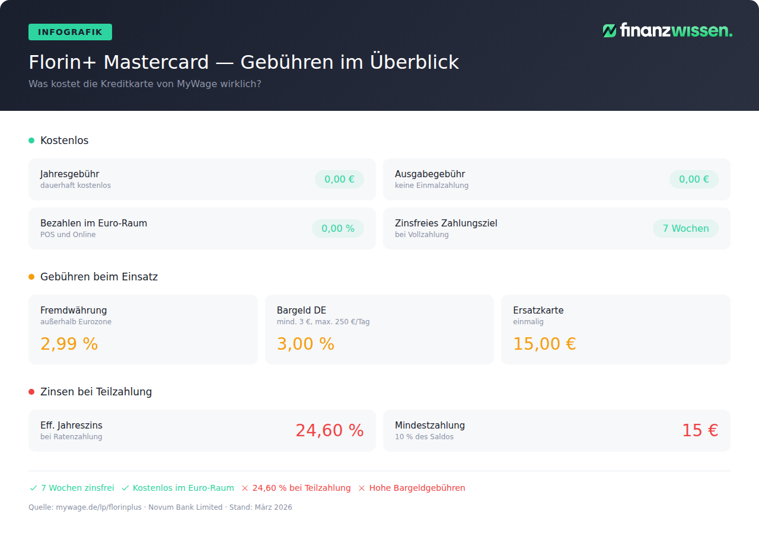Click the Gebühren beim Einsatz heading
The width and height of the screenshot is (759, 540).
click(99, 277)
